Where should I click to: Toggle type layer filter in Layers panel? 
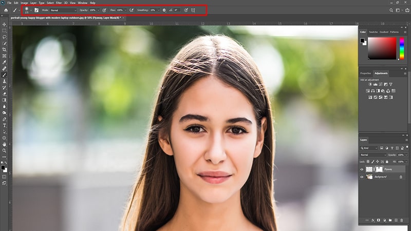[392, 148]
